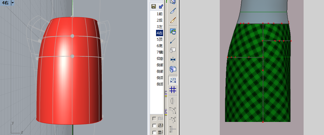The image size is (324, 135).
Task: Select the 3左 view in list
Action: 159,27
